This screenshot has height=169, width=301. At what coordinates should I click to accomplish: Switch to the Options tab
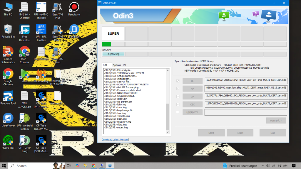click(x=117, y=65)
